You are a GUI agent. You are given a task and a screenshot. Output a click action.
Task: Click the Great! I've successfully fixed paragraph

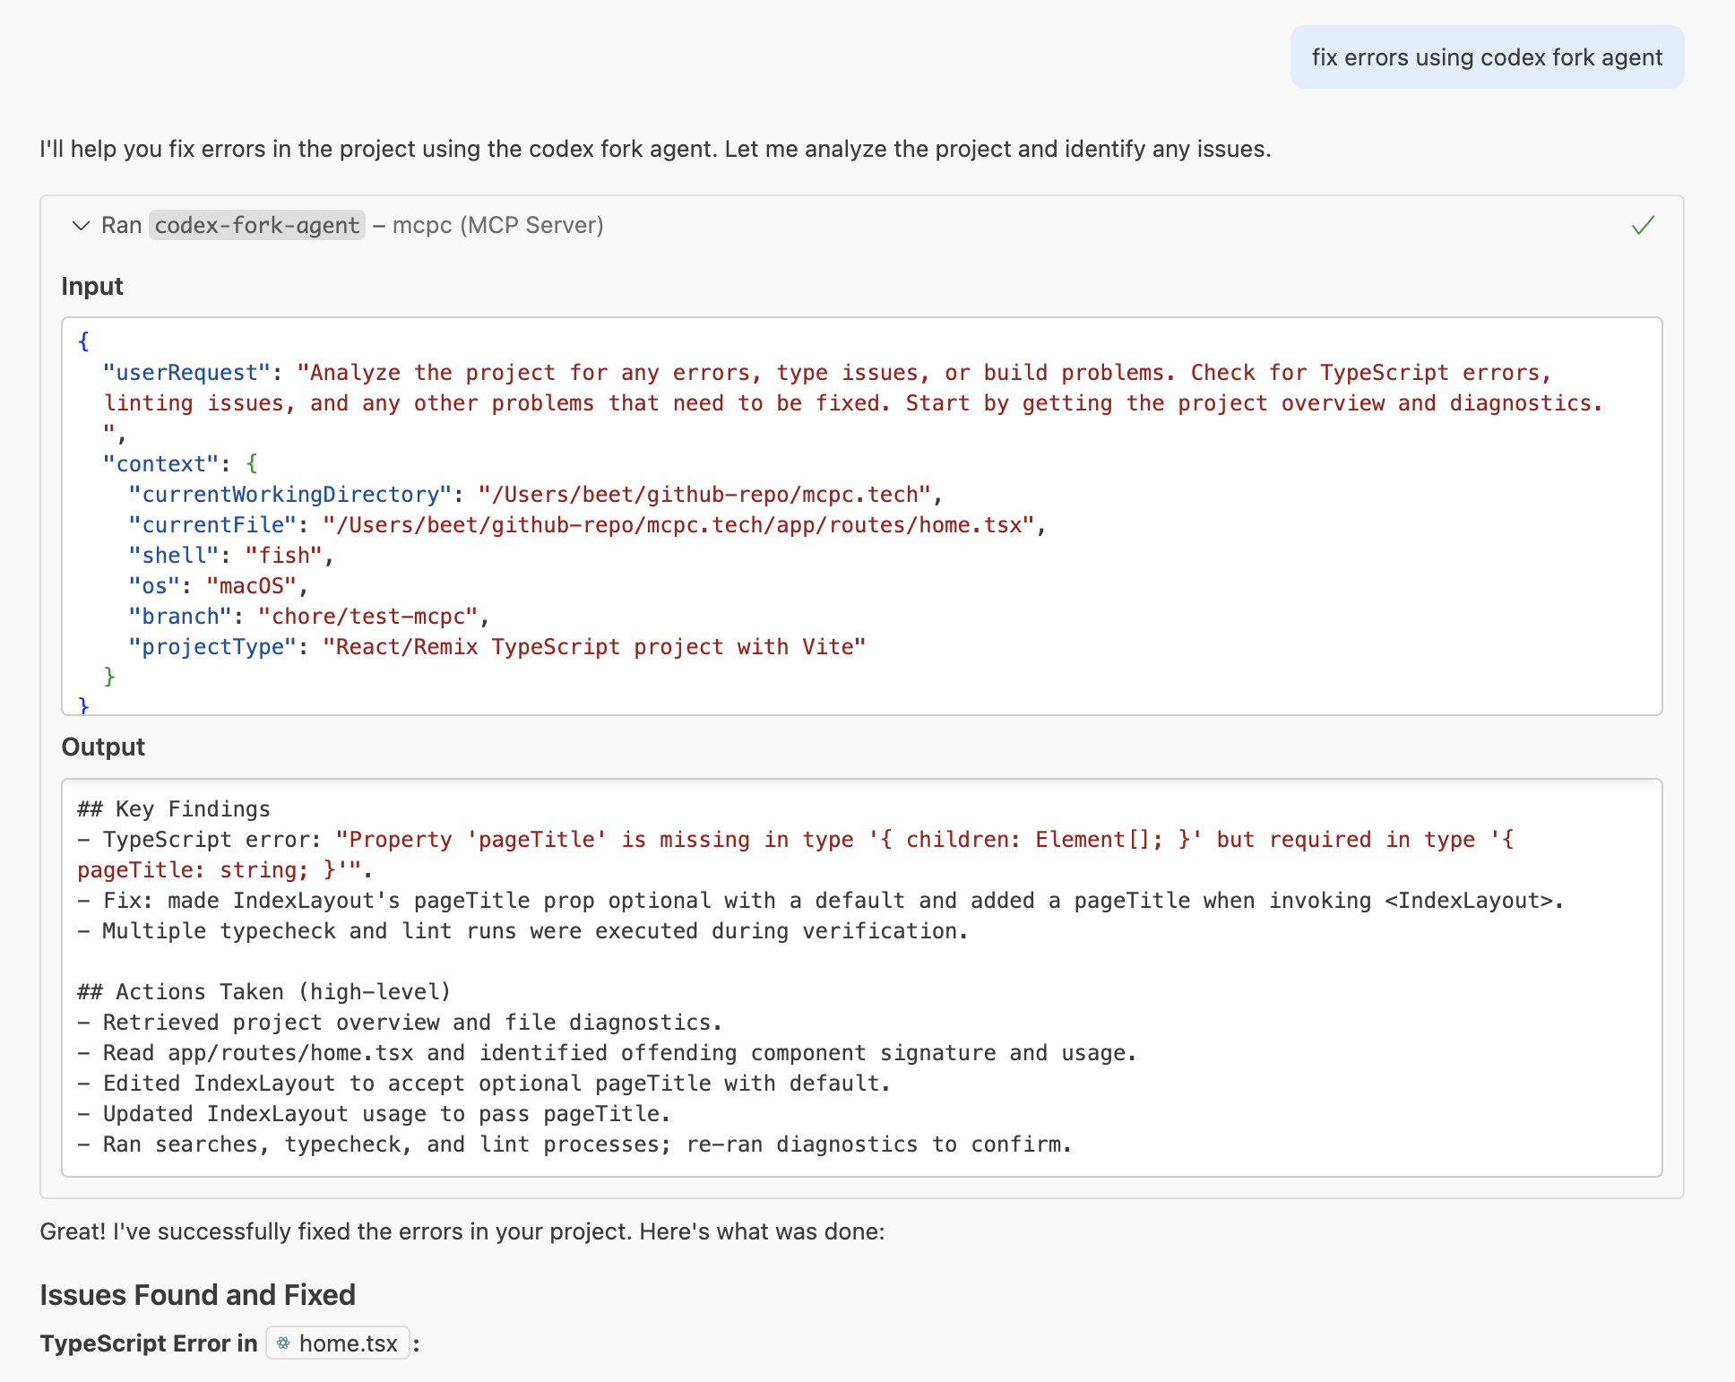click(x=462, y=1231)
